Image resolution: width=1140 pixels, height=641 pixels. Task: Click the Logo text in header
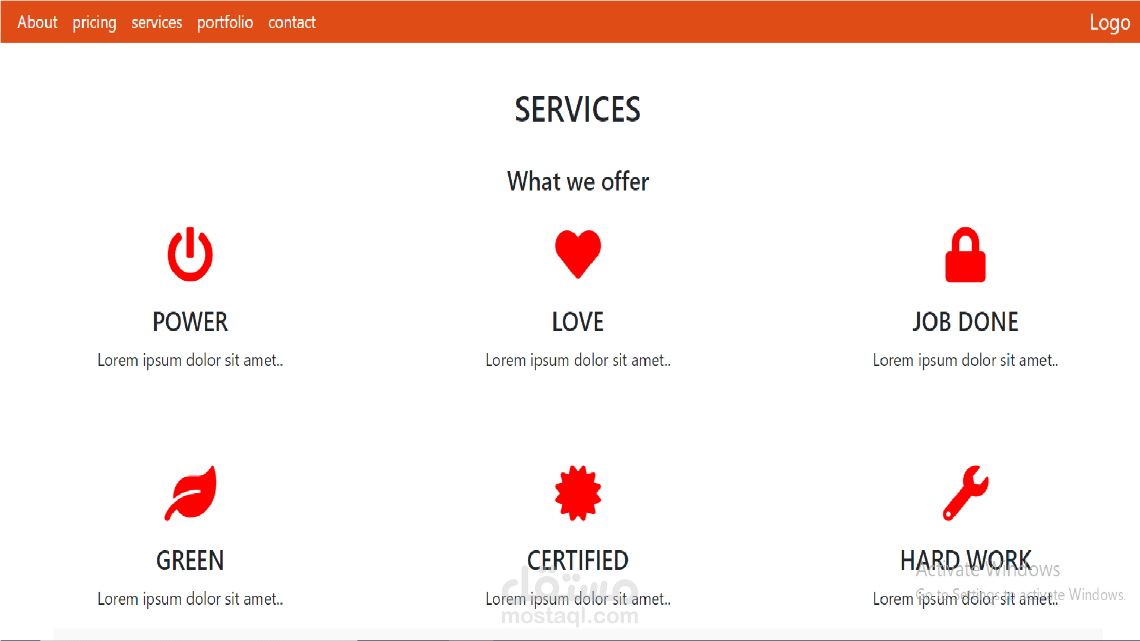[x=1109, y=23]
